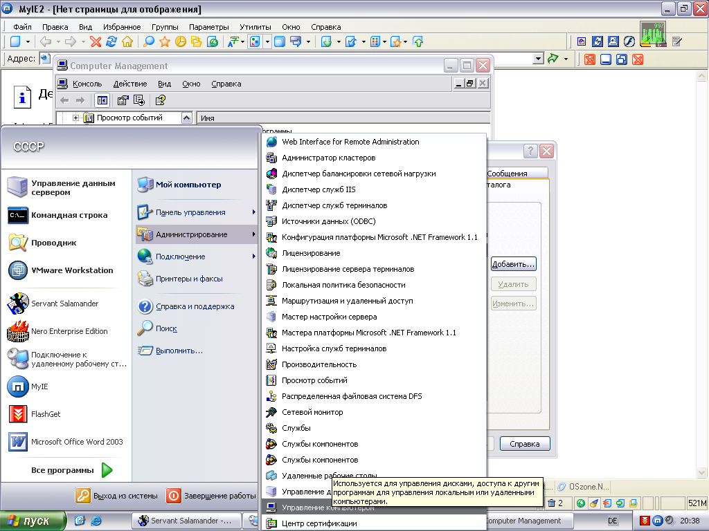
Task: Click Servant Salamander taskbar button
Action: 186,521
